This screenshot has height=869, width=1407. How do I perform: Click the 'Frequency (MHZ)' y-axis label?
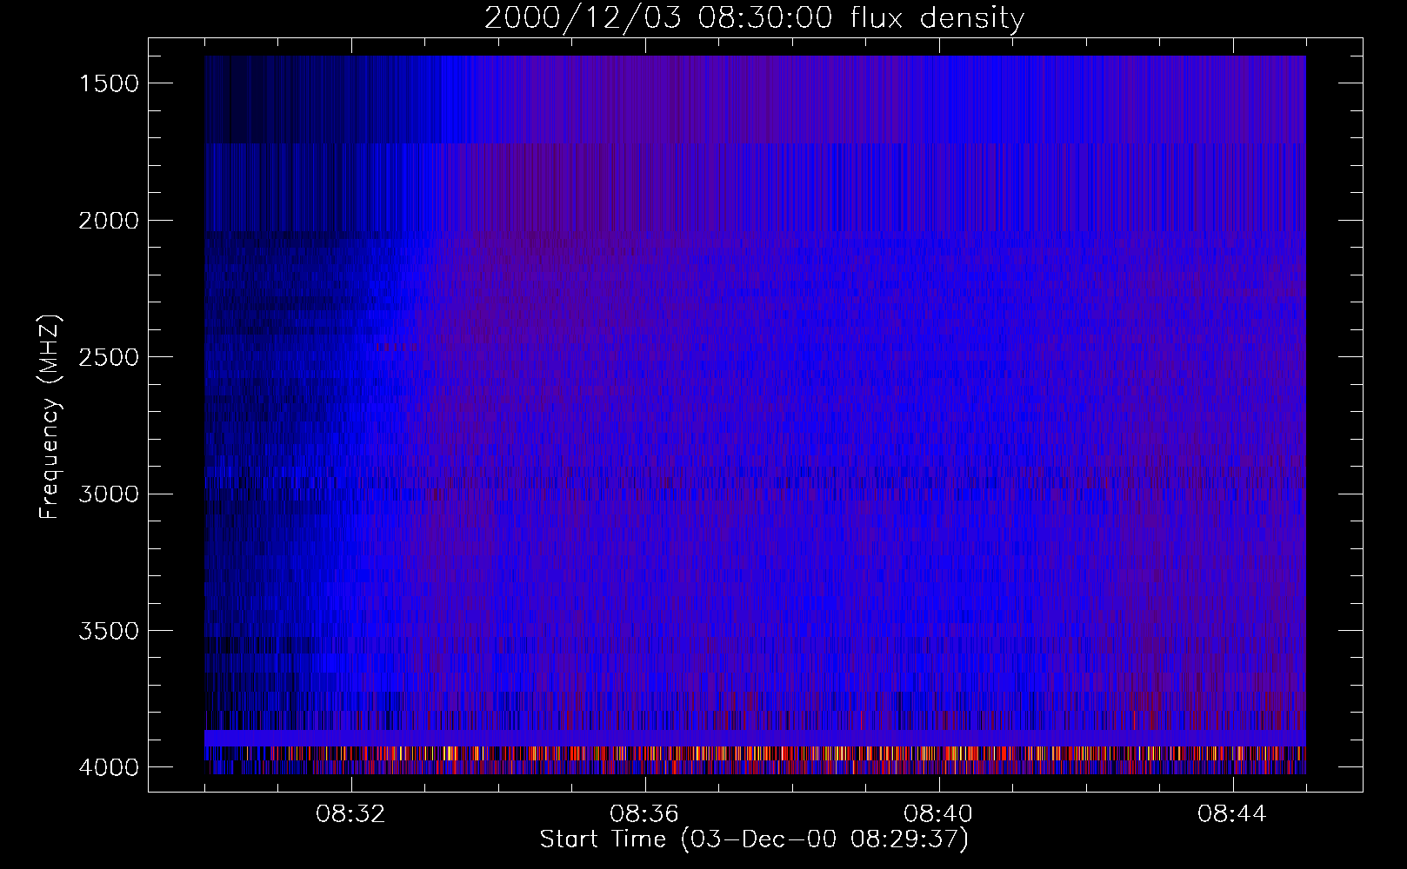click(x=50, y=417)
